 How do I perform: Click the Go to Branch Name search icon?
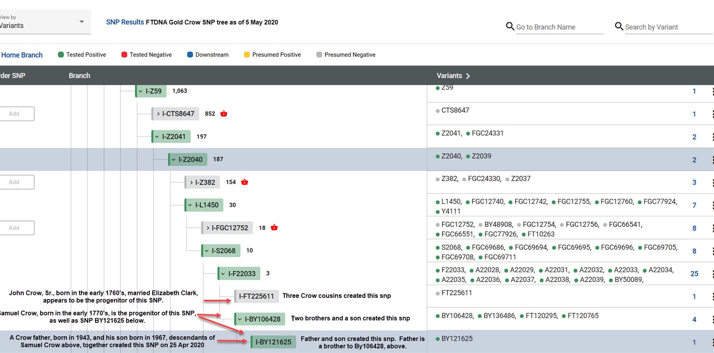tap(510, 27)
